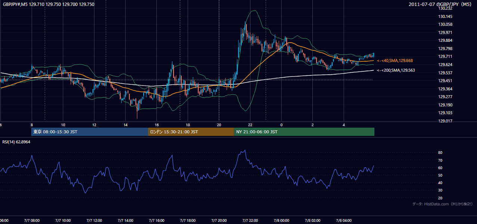The image size is (477, 224).
Task: Click the RSI(14) 62.8964 indicator label
Action: click(x=16, y=142)
